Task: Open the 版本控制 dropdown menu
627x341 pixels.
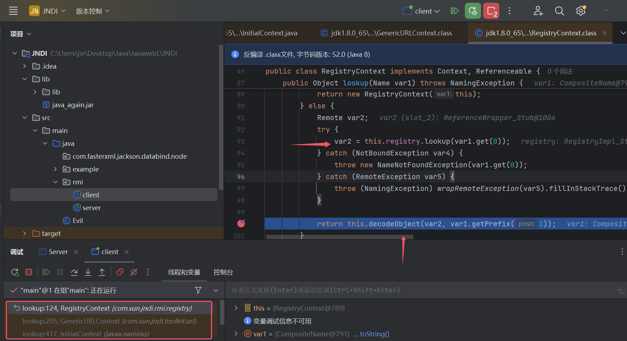Action: (93, 11)
